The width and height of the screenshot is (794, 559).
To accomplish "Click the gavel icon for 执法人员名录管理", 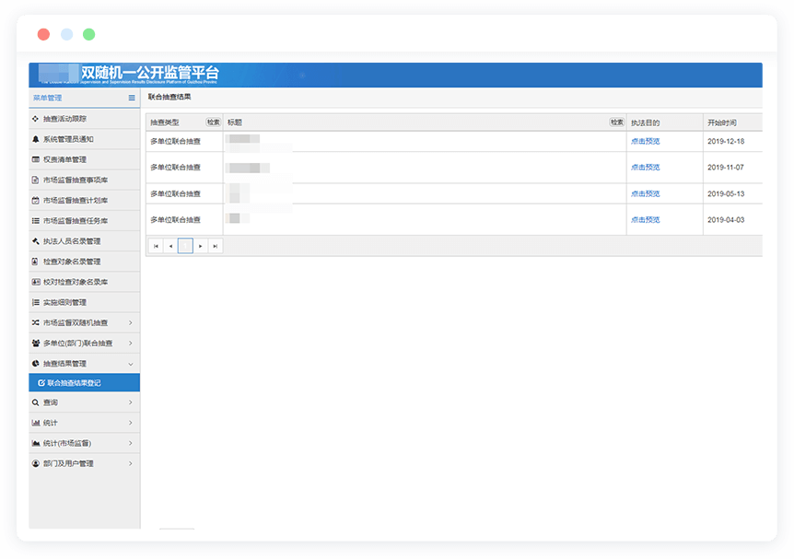I will (x=36, y=241).
